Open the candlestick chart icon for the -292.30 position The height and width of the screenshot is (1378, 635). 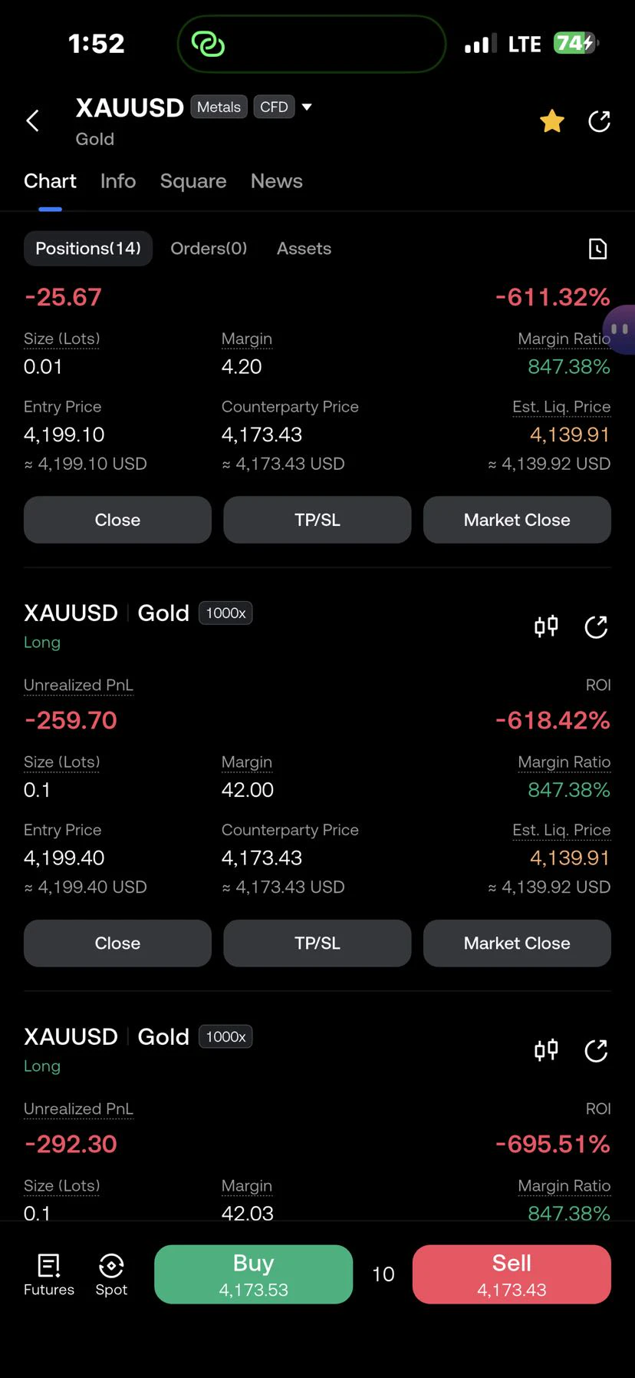[546, 1050]
